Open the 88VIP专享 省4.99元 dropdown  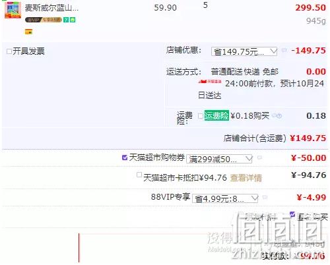coord(225,198)
